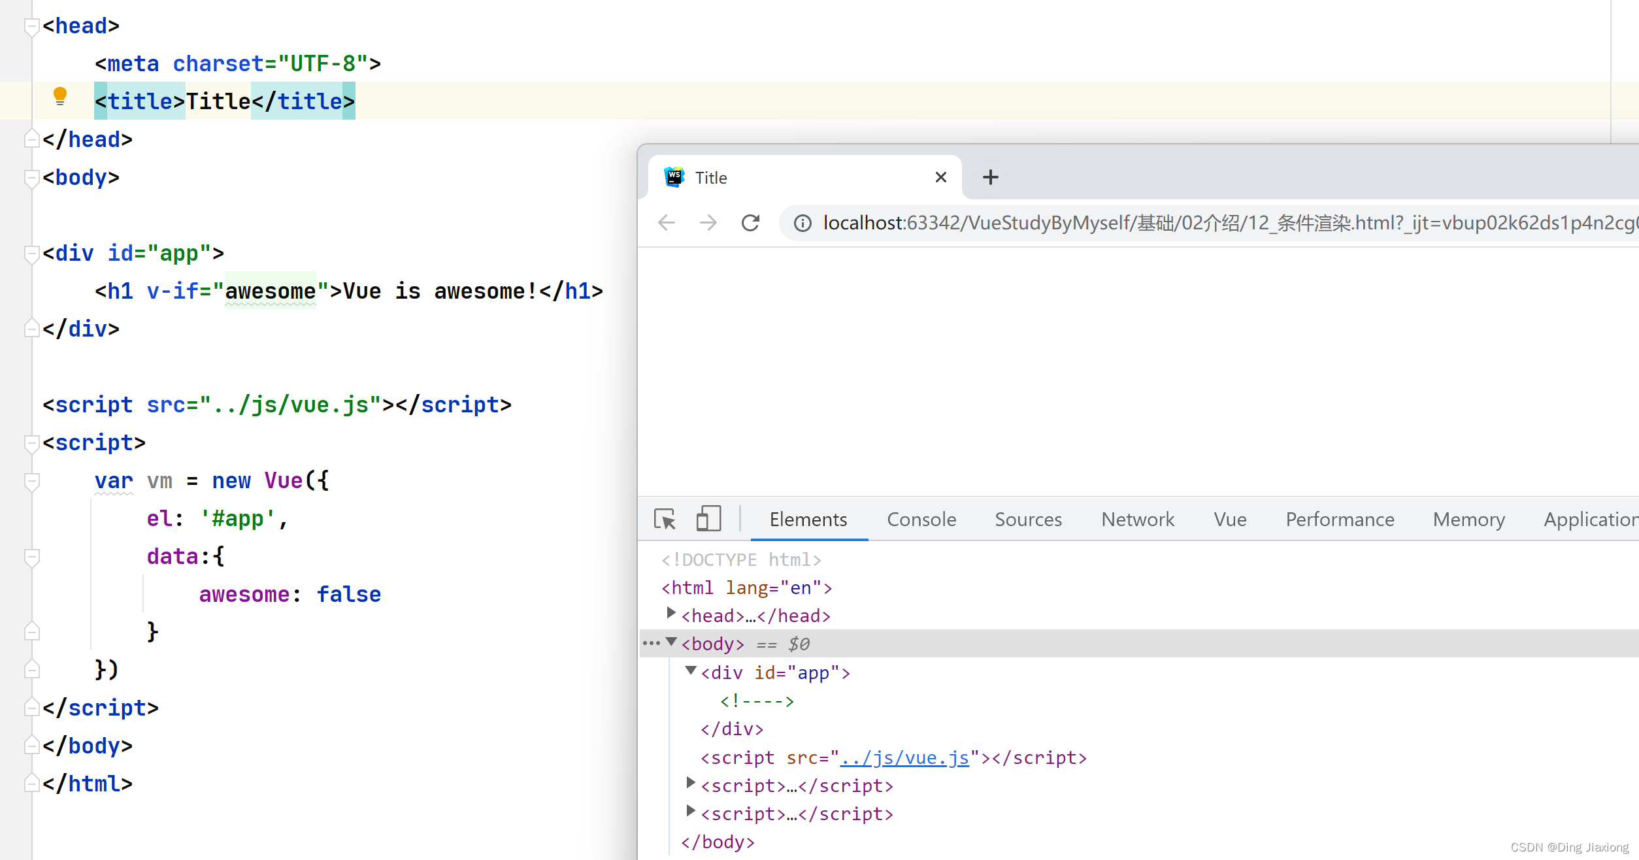The image size is (1639, 860).
Task: Click the Sources panel tab
Action: [1027, 520]
